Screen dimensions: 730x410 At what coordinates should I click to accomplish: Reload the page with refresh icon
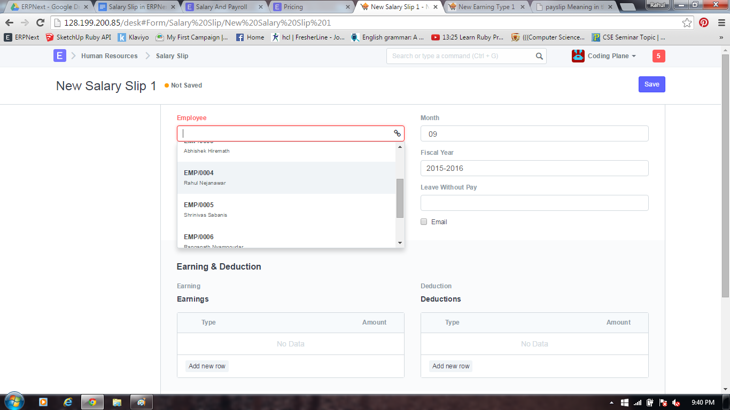[40, 22]
